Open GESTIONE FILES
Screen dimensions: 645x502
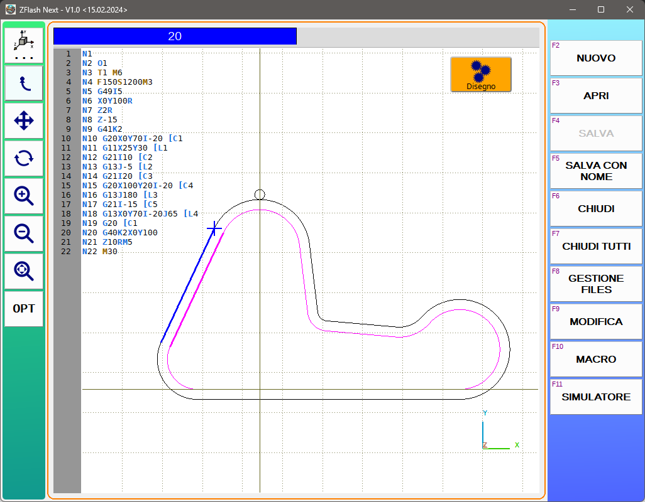[596, 284]
